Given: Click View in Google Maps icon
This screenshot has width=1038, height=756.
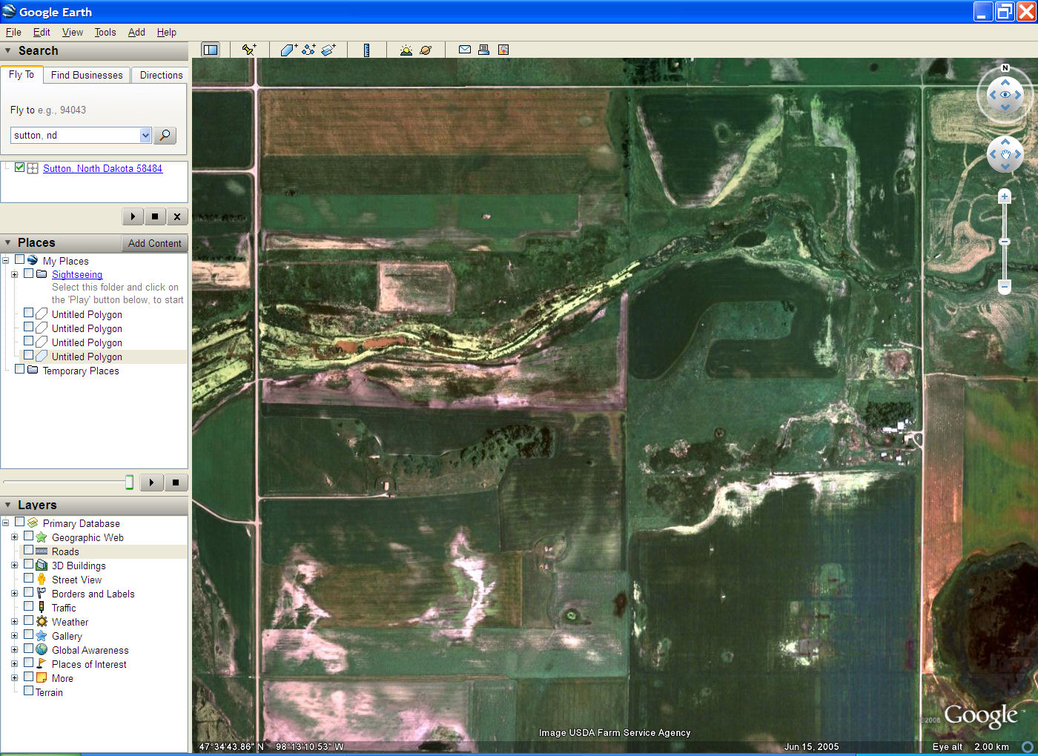Looking at the screenshot, I should [503, 50].
